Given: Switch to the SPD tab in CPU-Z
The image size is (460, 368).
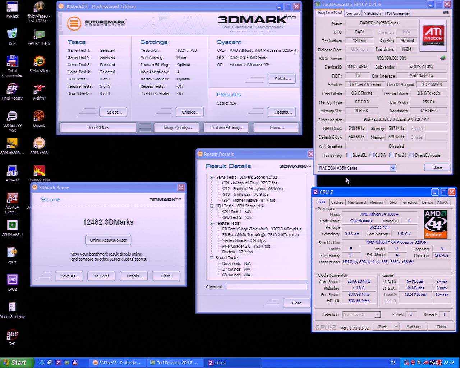Looking at the screenshot, I should point(393,202).
